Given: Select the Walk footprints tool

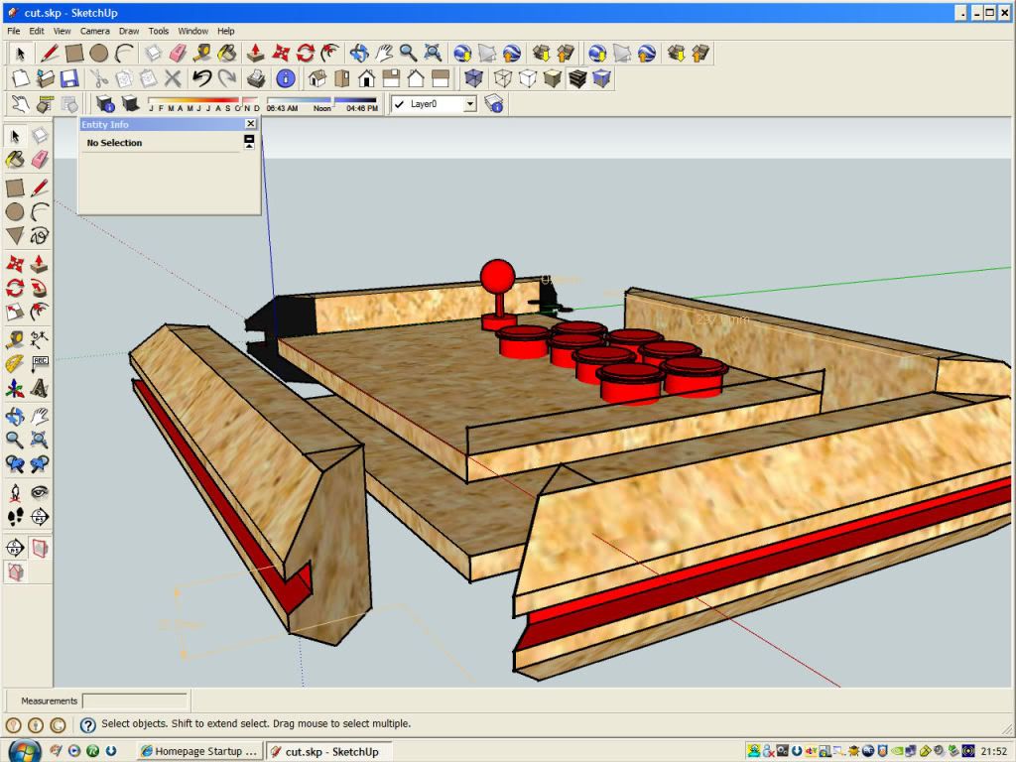Looking at the screenshot, I should coord(15,517).
